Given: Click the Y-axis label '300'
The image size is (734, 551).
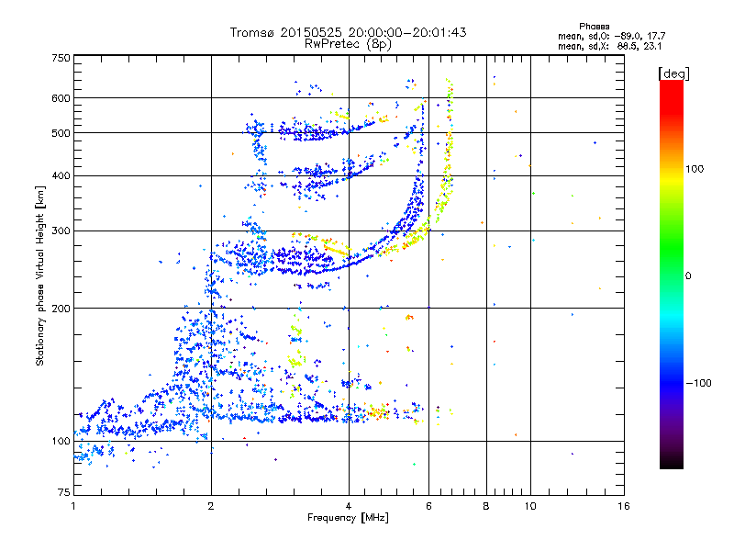Looking at the screenshot, I should click(61, 231).
